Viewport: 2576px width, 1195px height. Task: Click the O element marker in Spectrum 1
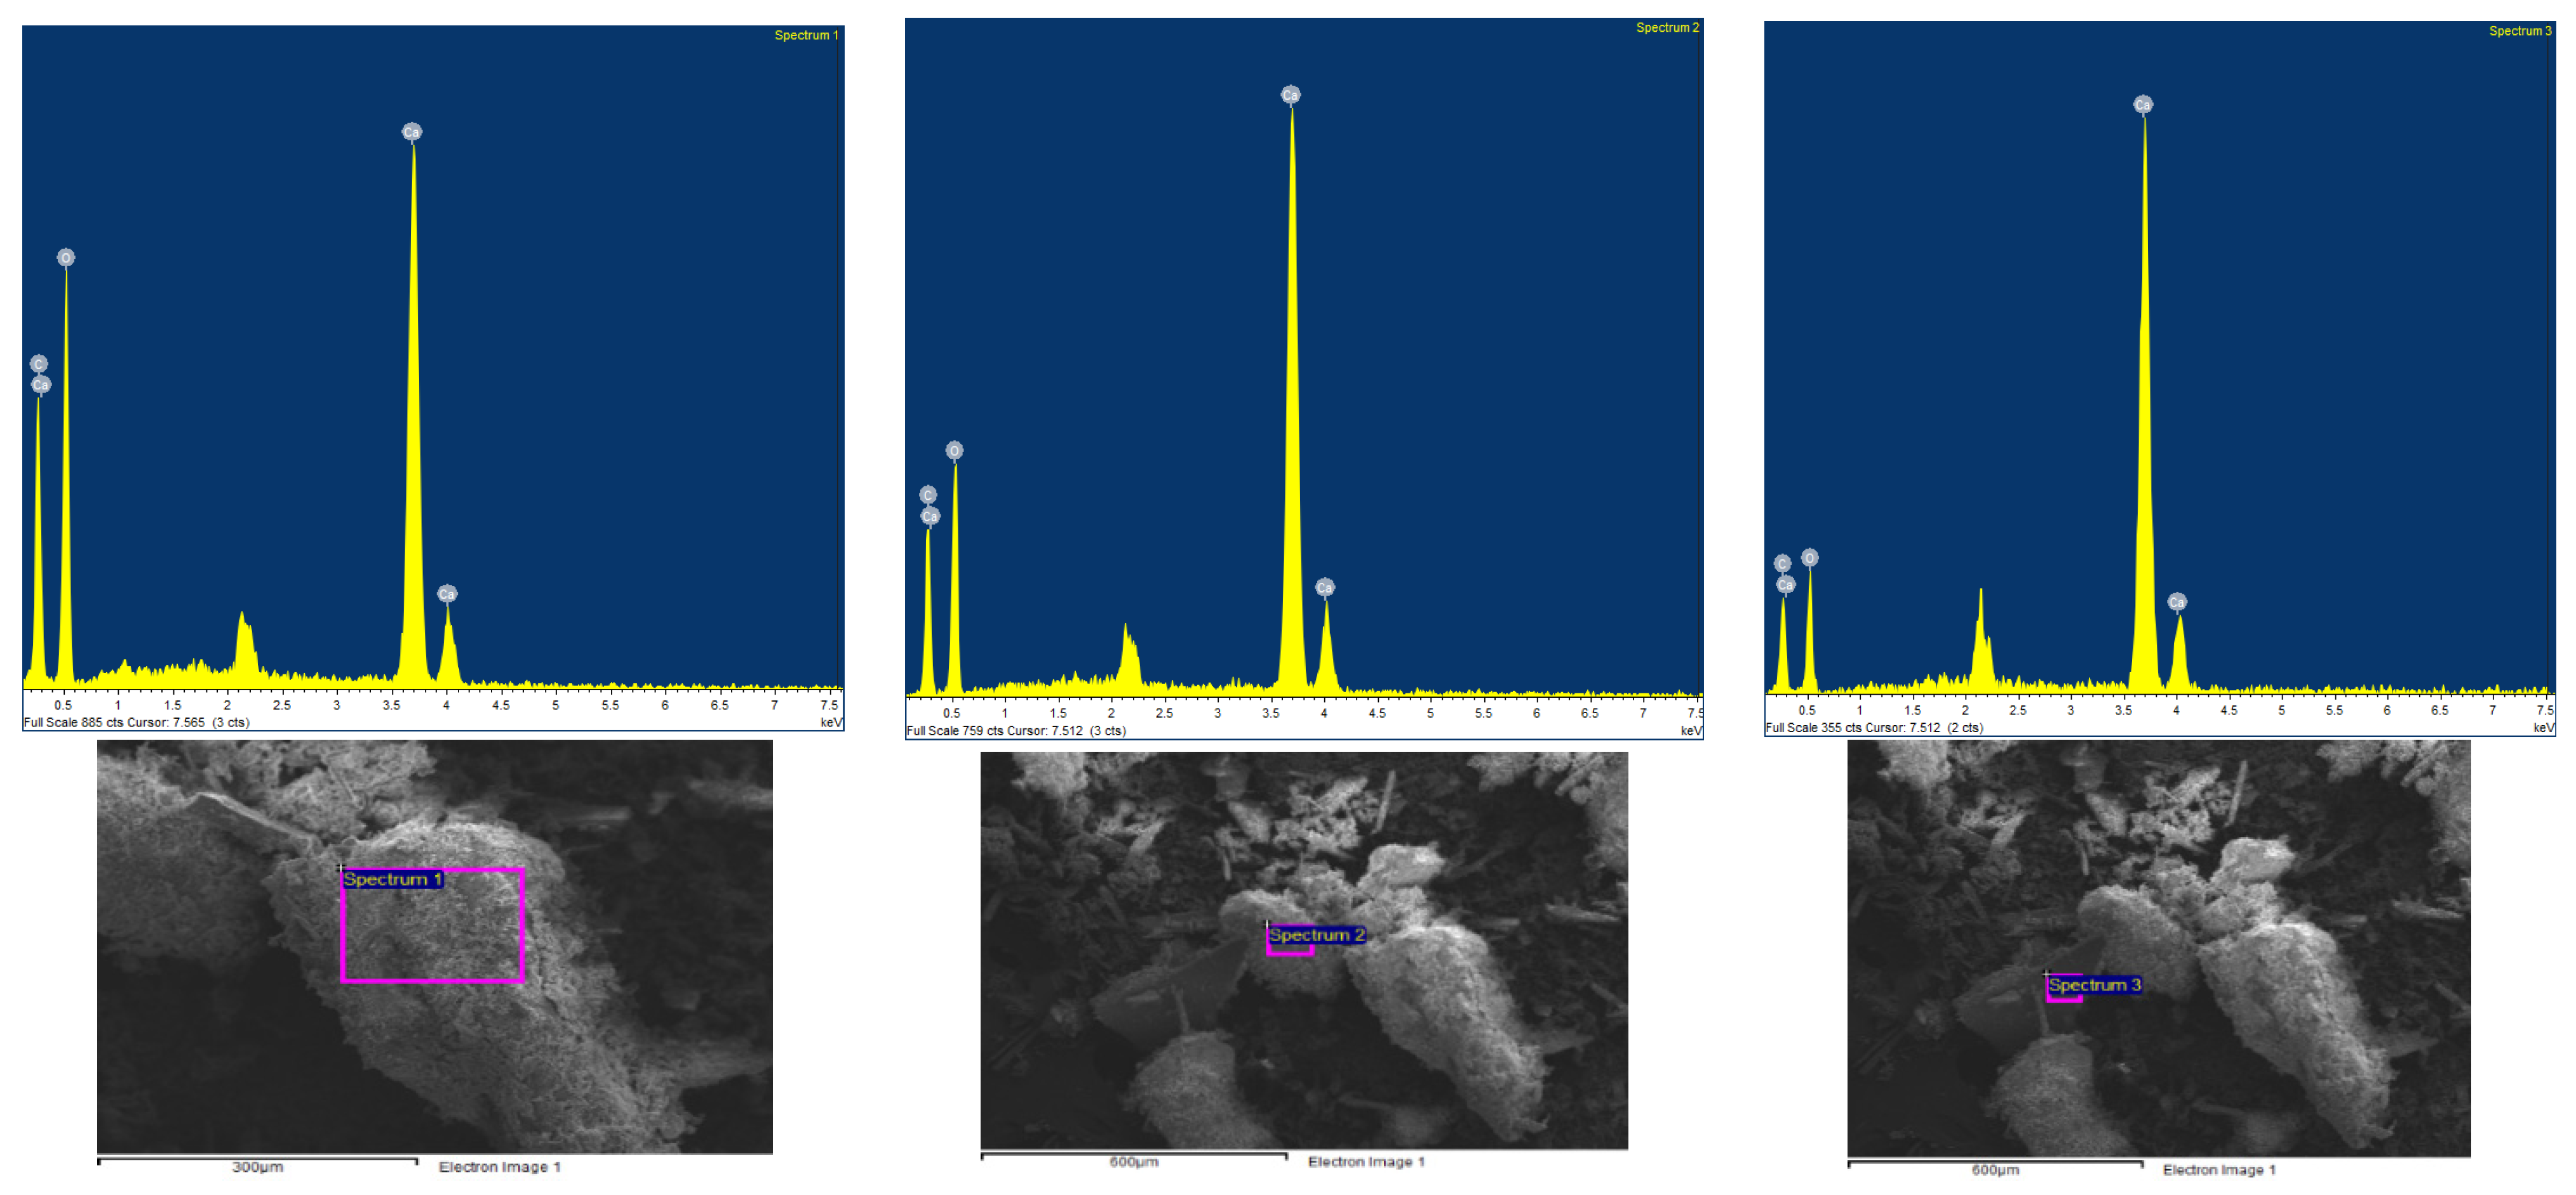[x=66, y=258]
